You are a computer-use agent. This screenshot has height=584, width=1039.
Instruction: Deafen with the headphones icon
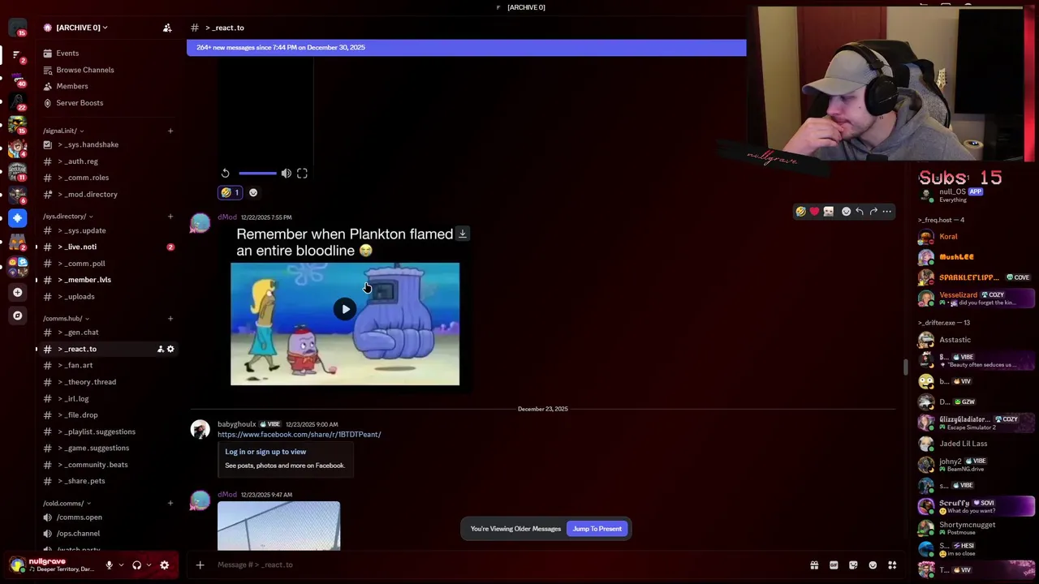tap(136, 565)
